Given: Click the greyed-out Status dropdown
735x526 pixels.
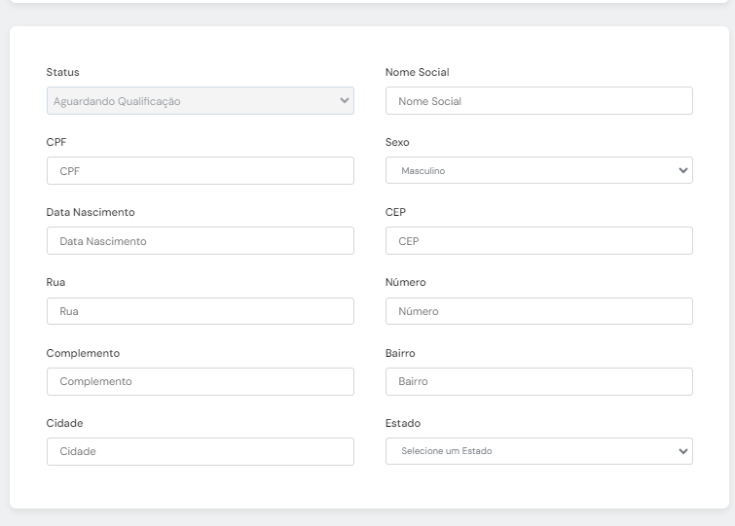Looking at the screenshot, I should [200, 101].
